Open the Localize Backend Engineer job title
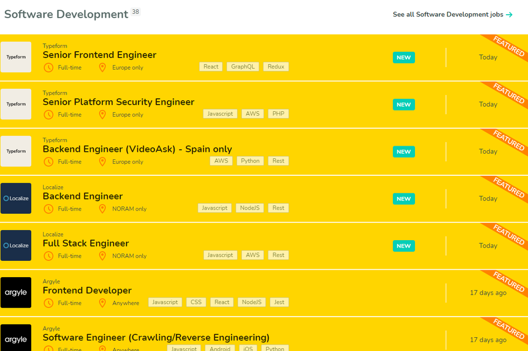Viewport: 528px width, 351px height. coord(82,196)
